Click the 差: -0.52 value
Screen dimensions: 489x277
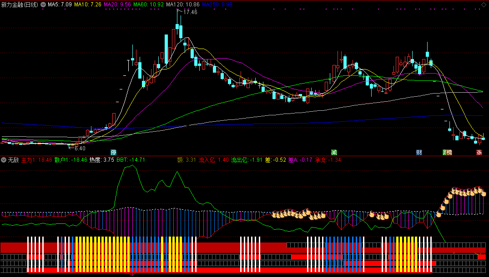pyautogui.click(x=275, y=160)
